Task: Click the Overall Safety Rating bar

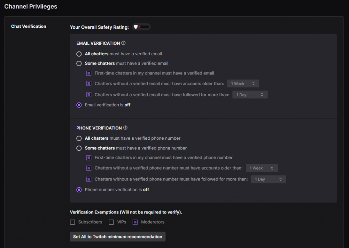Action: click(144, 27)
